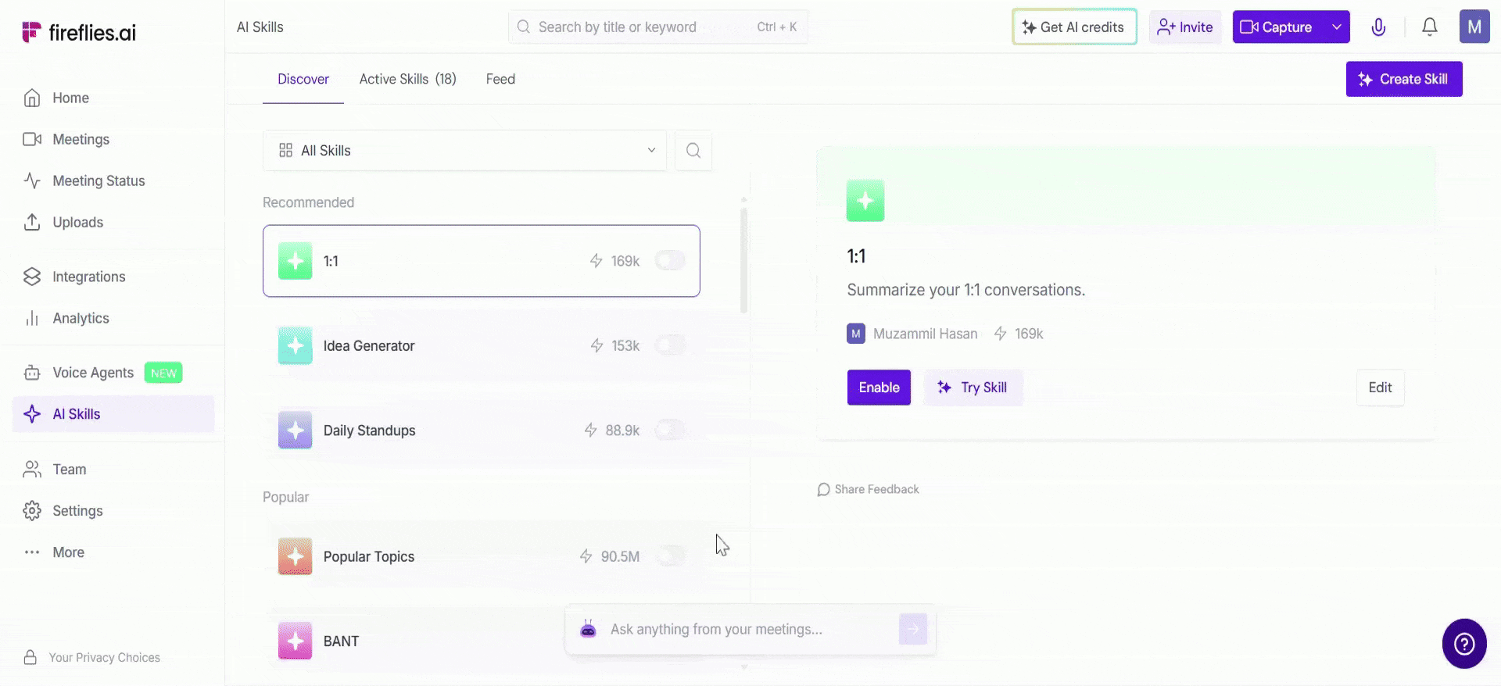Open notifications bell
Viewport: 1501px width, 686px height.
pyautogui.click(x=1429, y=27)
